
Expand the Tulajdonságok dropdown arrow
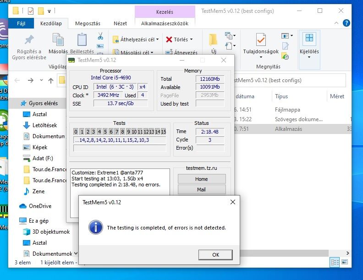261,57
